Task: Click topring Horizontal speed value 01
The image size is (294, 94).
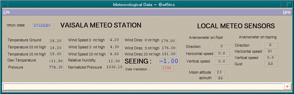Action: pos(270,51)
